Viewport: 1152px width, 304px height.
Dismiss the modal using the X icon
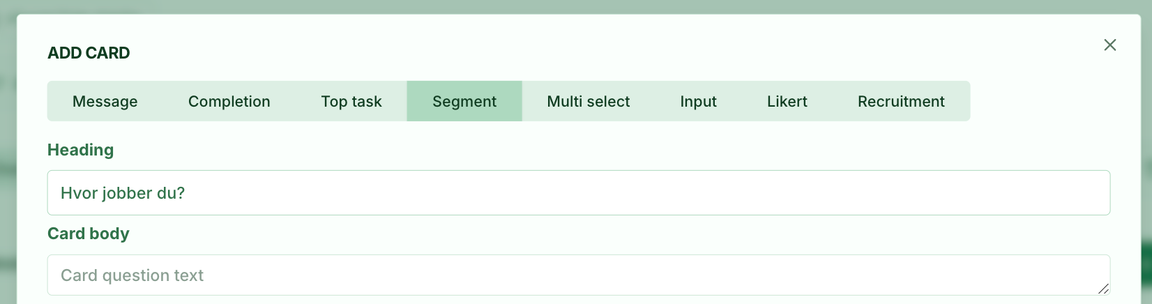click(x=1110, y=45)
